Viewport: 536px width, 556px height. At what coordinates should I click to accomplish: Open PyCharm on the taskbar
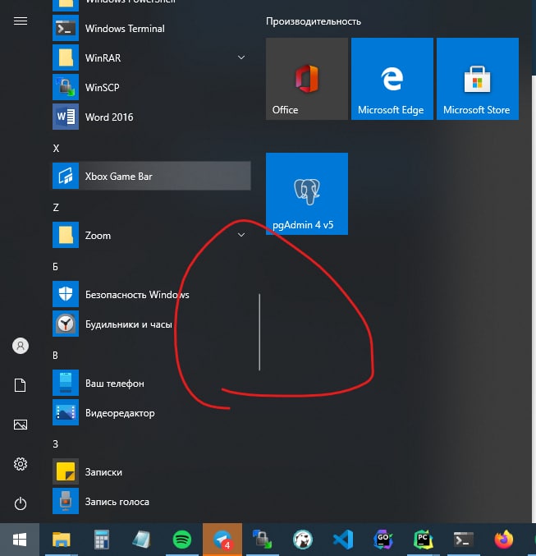tap(424, 540)
